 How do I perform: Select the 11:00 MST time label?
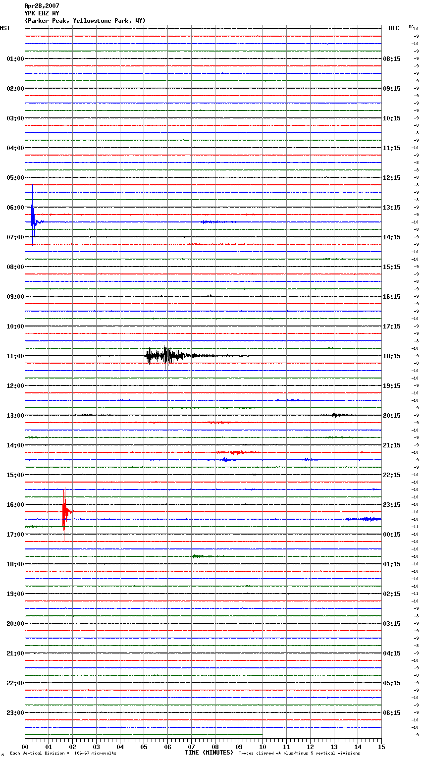click(15, 356)
